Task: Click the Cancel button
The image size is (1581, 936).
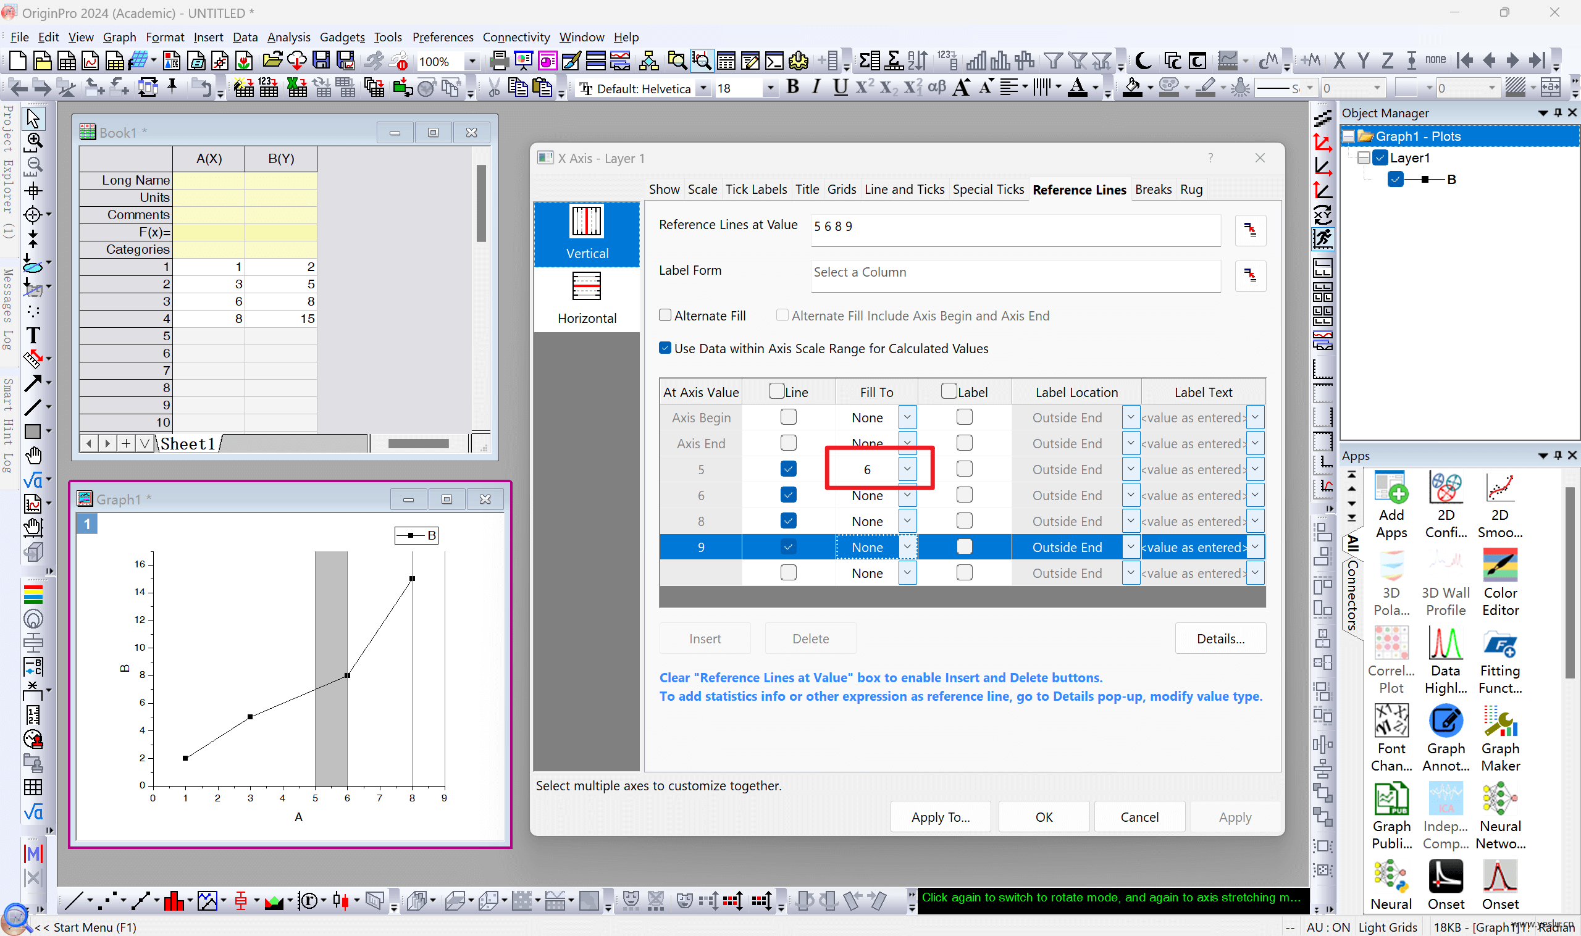Action: [x=1139, y=816]
